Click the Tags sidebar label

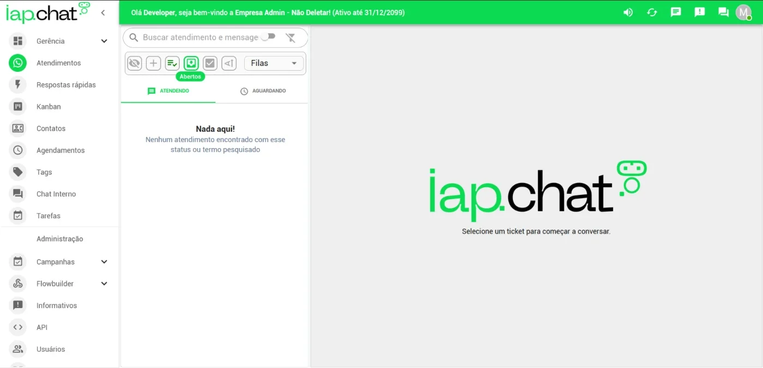pos(44,171)
